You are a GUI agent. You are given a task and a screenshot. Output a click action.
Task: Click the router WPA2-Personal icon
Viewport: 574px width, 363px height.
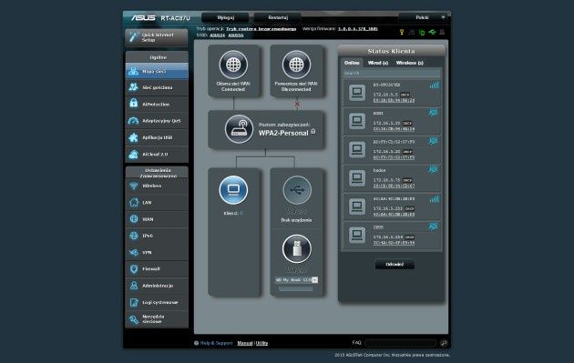tap(239, 129)
